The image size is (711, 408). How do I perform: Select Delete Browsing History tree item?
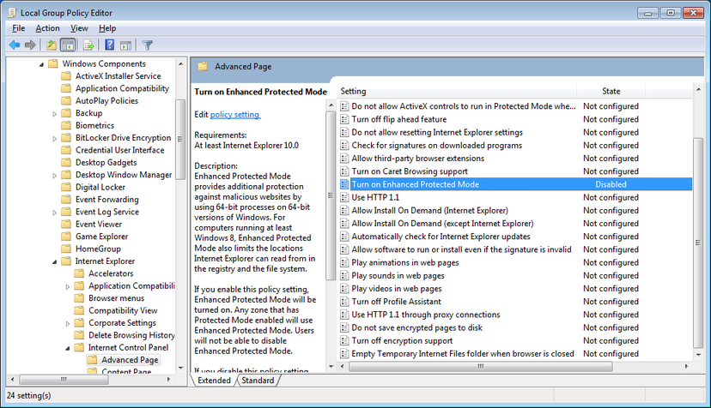coord(131,335)
